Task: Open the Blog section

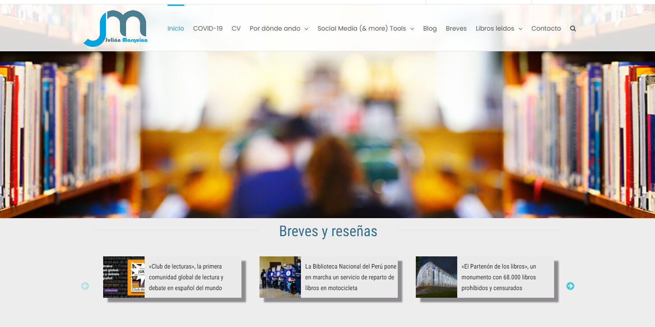Action: 430,28
